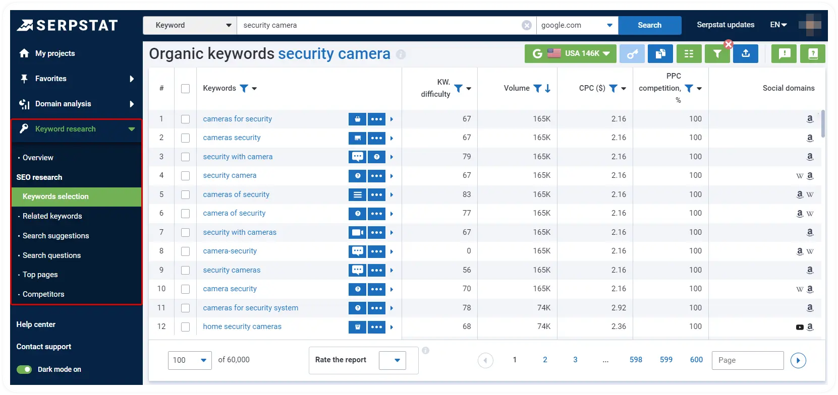Open the Google USA 146K database selector
The height and width of the screenshot is (395, 838).
571,53
